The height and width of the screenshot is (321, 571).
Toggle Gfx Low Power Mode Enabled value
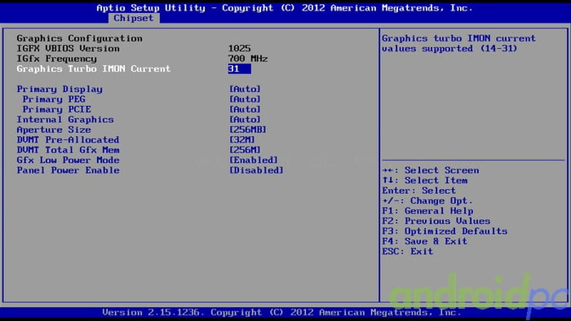pos(254,160)
